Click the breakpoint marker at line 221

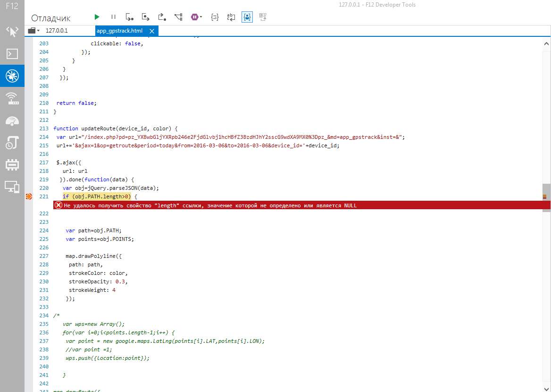pos(29,196)
